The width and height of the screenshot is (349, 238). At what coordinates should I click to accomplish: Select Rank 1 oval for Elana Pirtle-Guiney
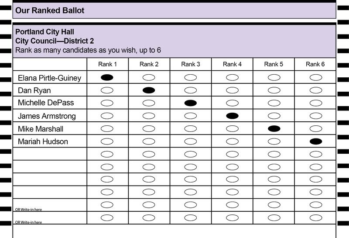107,77
